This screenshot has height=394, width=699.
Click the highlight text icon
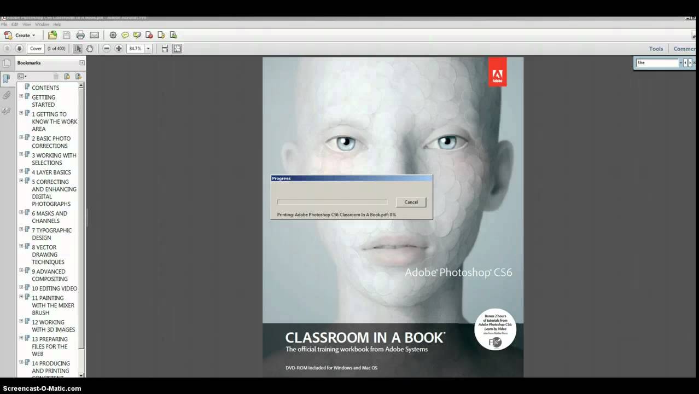tap(137, 35)
